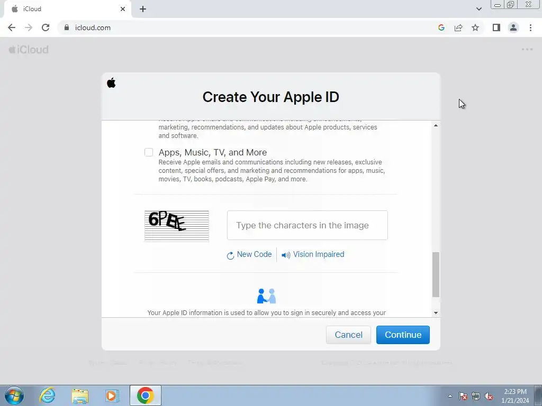Share this page icon
Viewport: 542px width, 406px height.
[x=458, y=27]
